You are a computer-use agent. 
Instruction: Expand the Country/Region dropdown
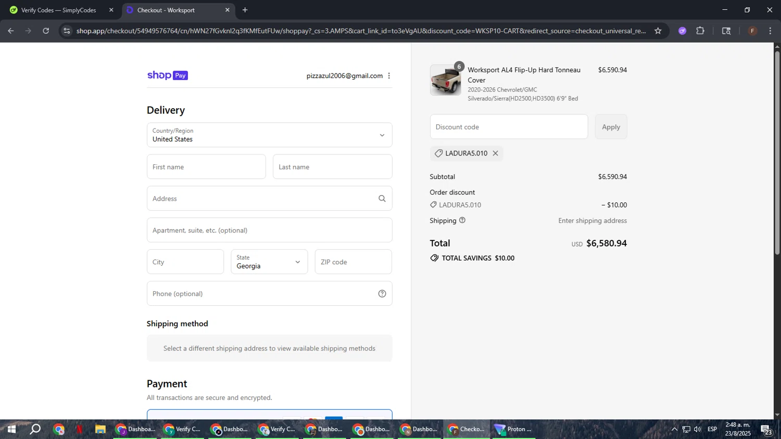tap(269, 135)
